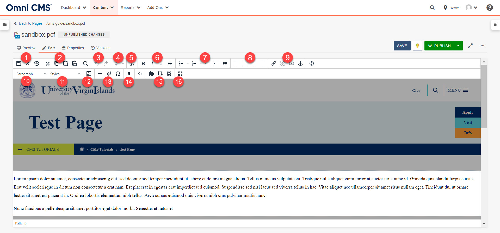Image resolution: width=500 pixels, height=233 pixels.
Task: Open the Content menu
Action: [x=104, y=8]
